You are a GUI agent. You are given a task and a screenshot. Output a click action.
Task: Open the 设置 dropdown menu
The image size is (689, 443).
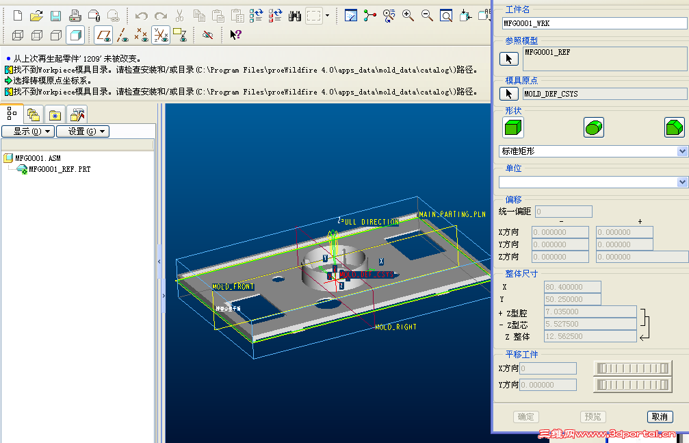(83, 131)
